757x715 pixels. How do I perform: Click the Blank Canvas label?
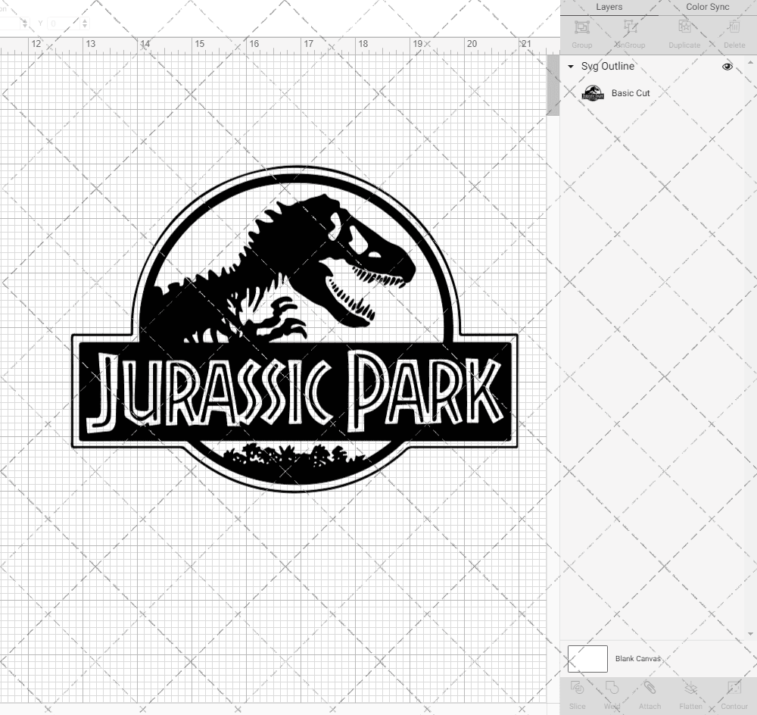638,658
